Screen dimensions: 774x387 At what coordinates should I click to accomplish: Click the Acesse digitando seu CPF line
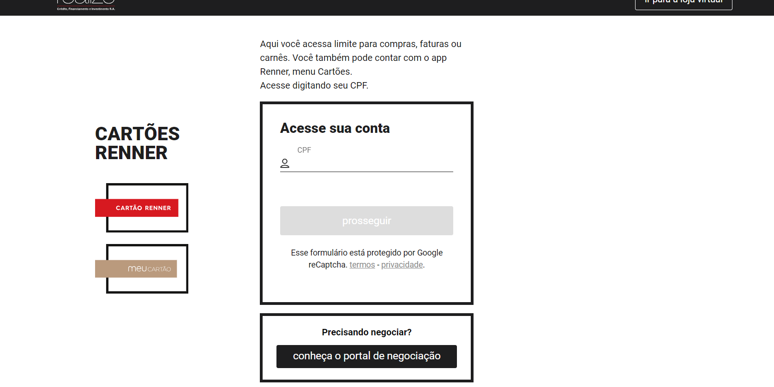(314, 85)
